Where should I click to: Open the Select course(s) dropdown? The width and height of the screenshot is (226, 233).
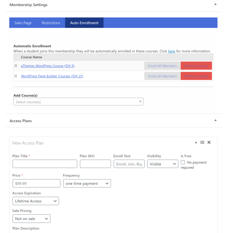click(78, 102)
